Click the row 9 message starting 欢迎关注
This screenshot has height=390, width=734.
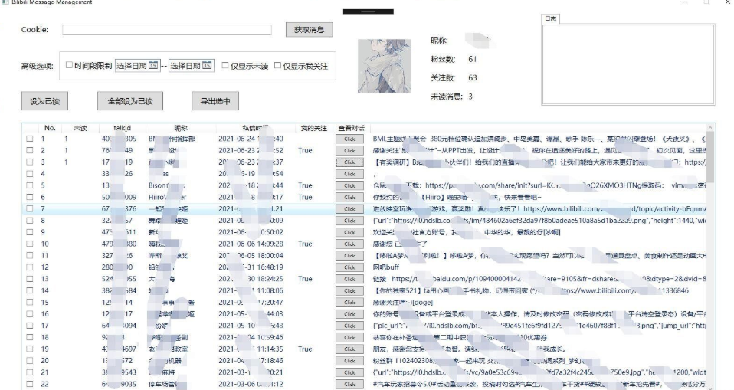(467, 232)
